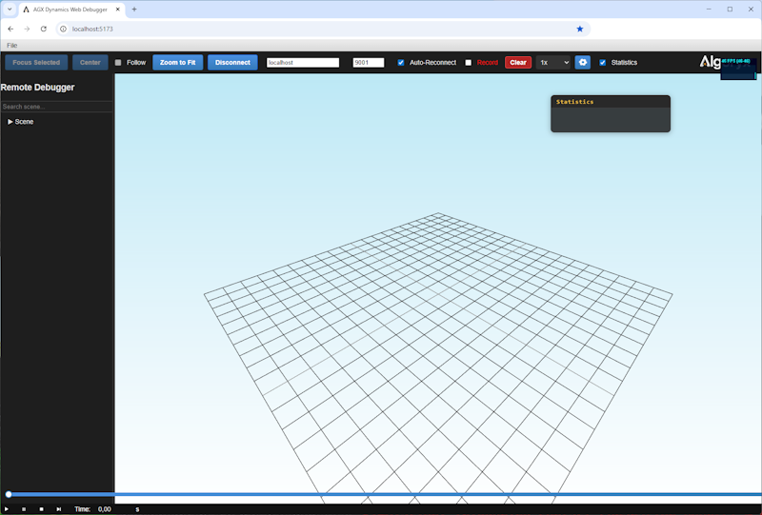Open the settings gear in toolbar
762x515 pixels.
(x=582, y=62)
